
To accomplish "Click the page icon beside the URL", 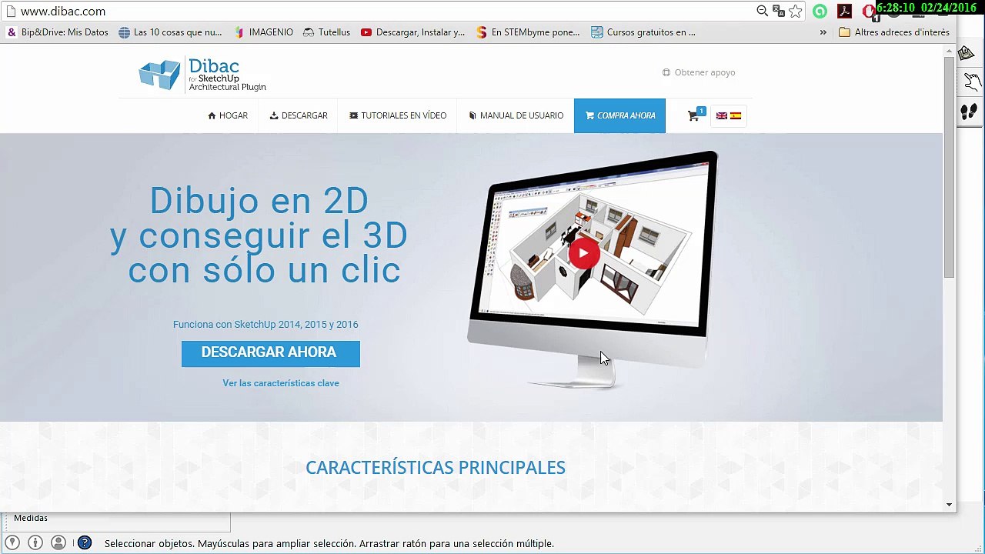I will coord(11,12).
